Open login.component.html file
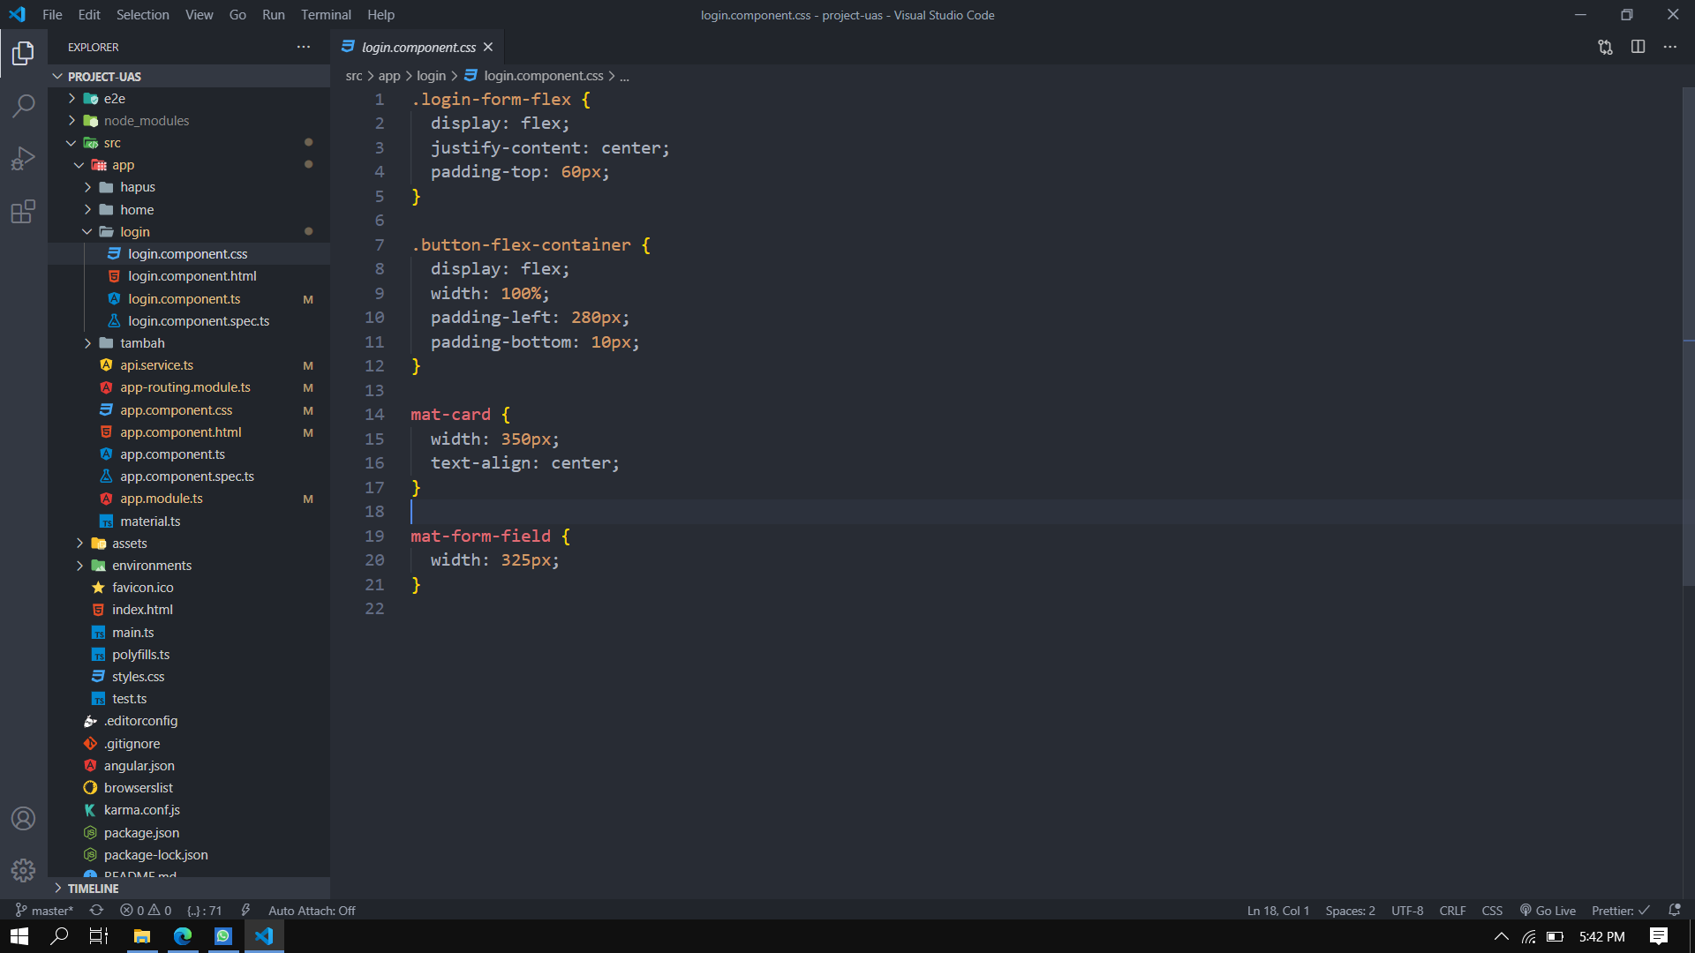Viewport: 1695px width, 953px height. (x=189, y=275)
